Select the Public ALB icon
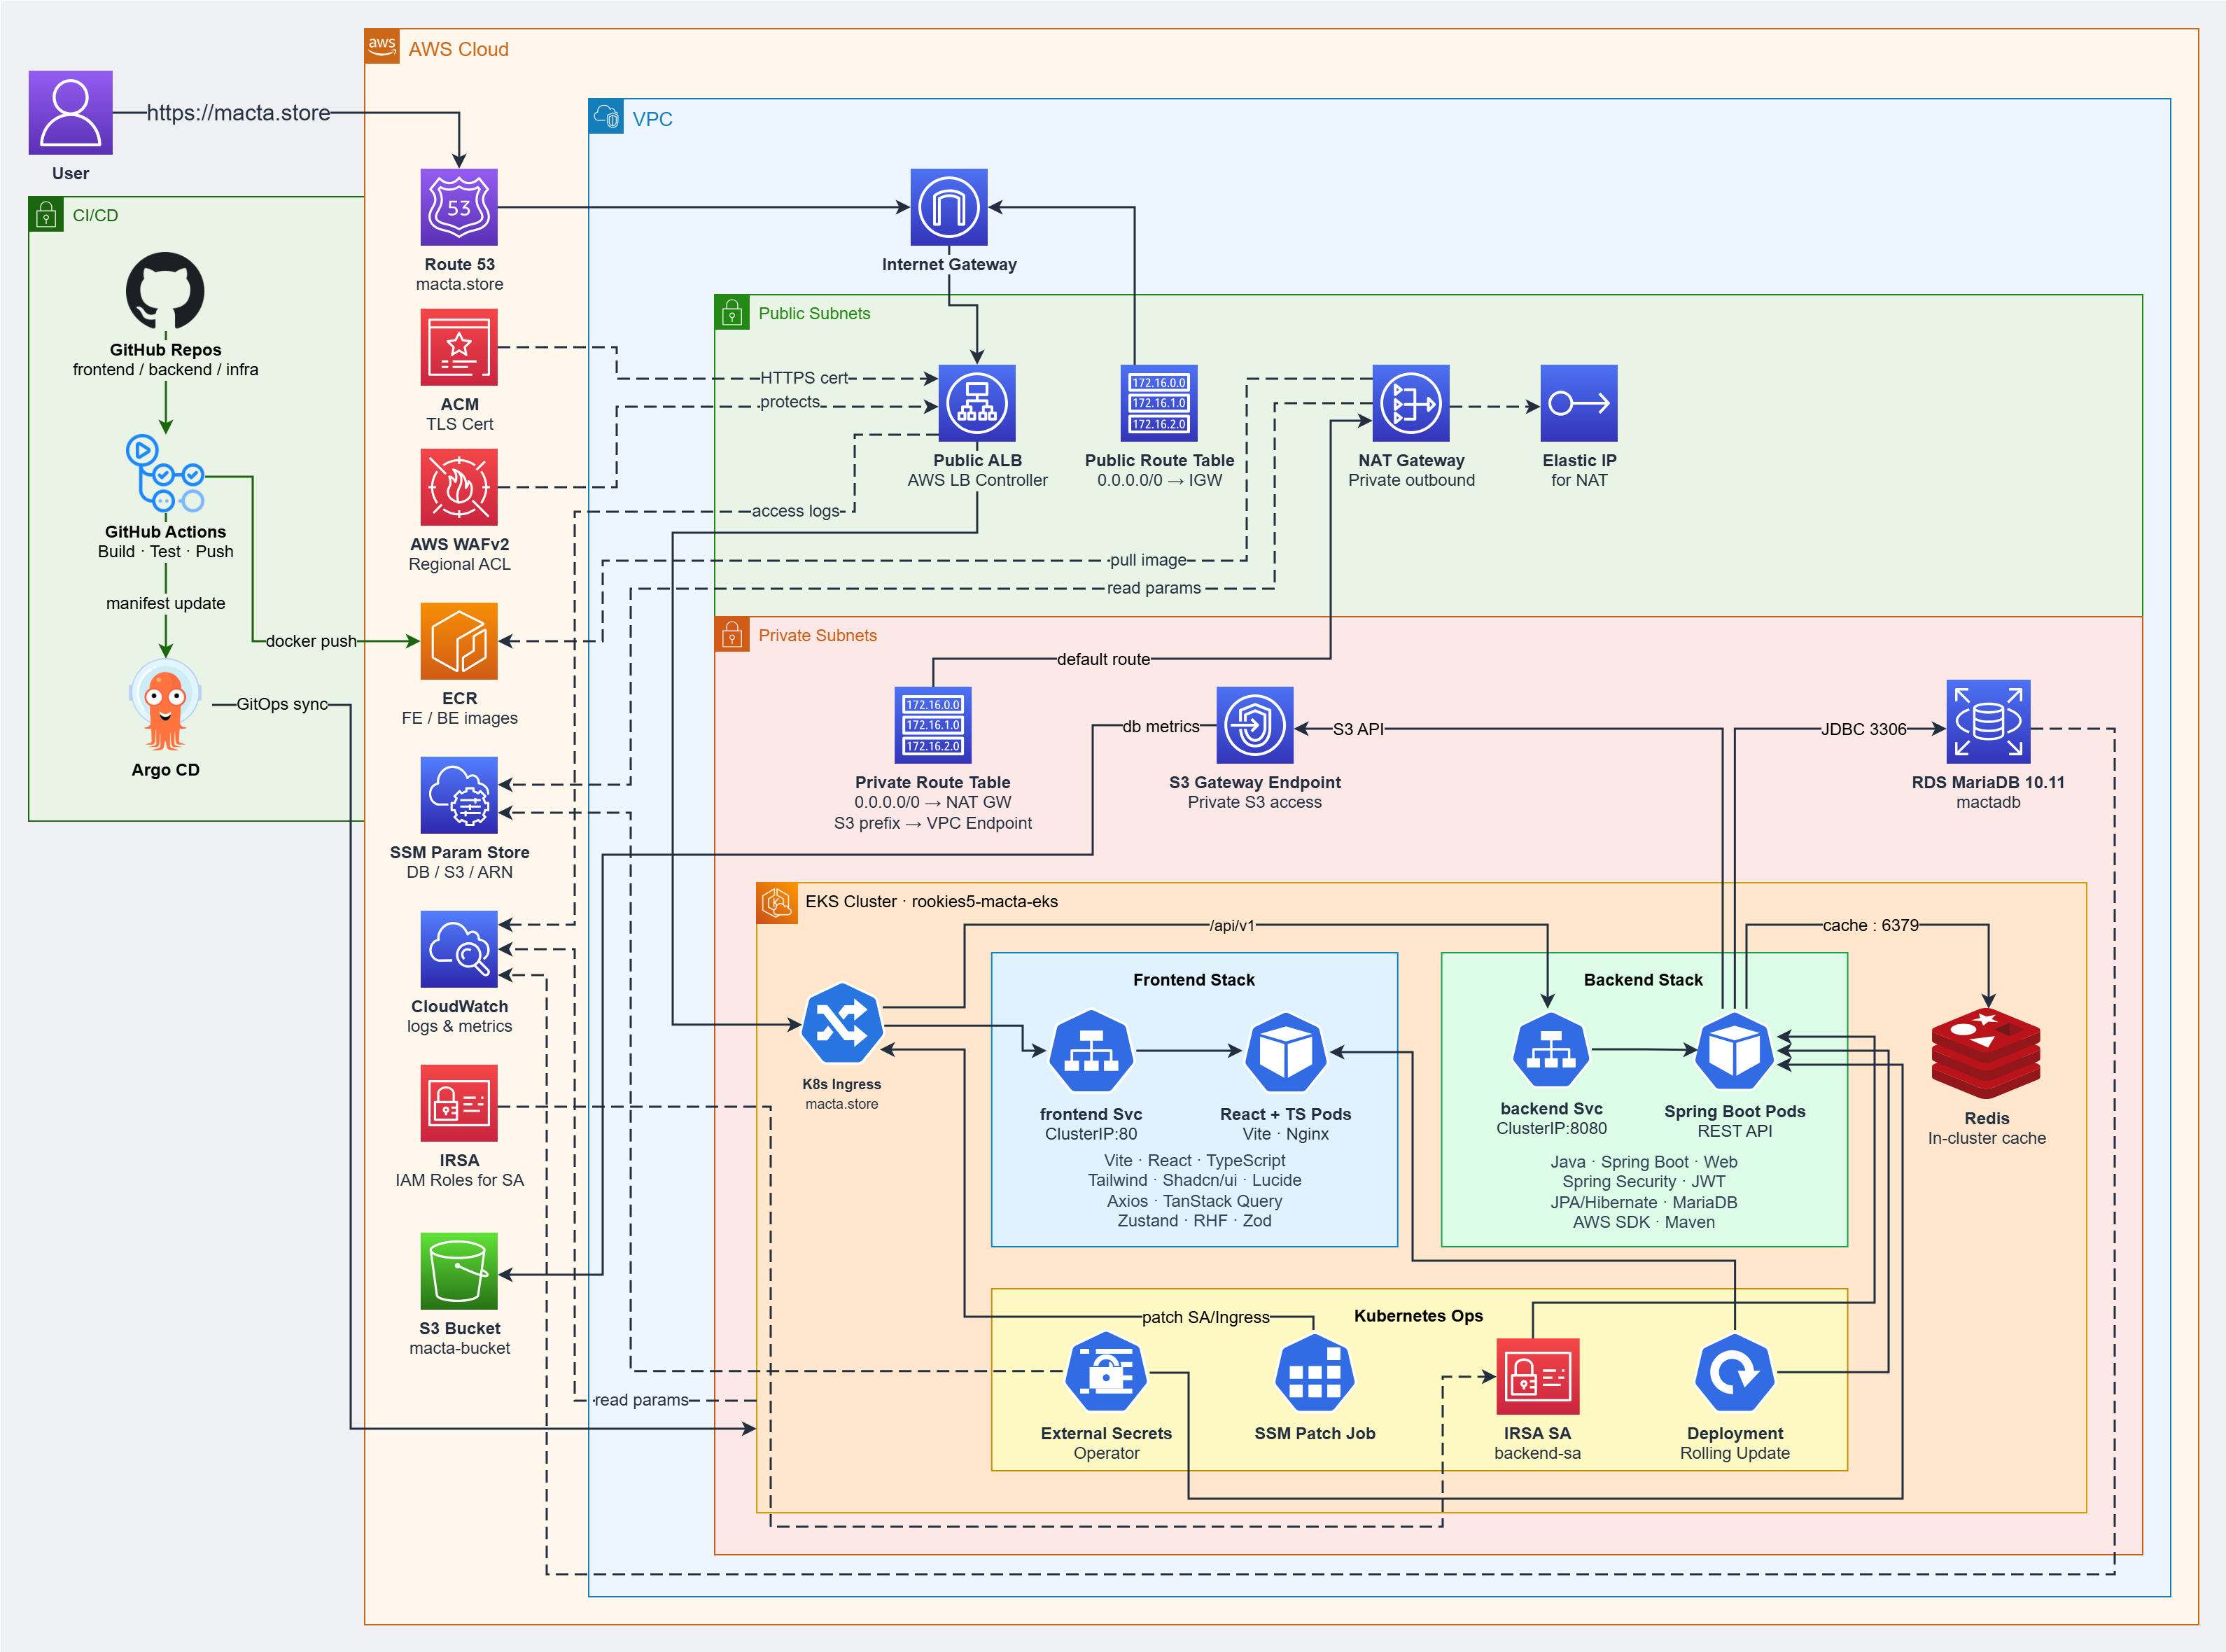 (977, 403)
